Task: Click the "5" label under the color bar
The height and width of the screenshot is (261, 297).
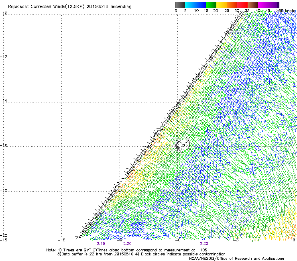Action: (185, 11)
